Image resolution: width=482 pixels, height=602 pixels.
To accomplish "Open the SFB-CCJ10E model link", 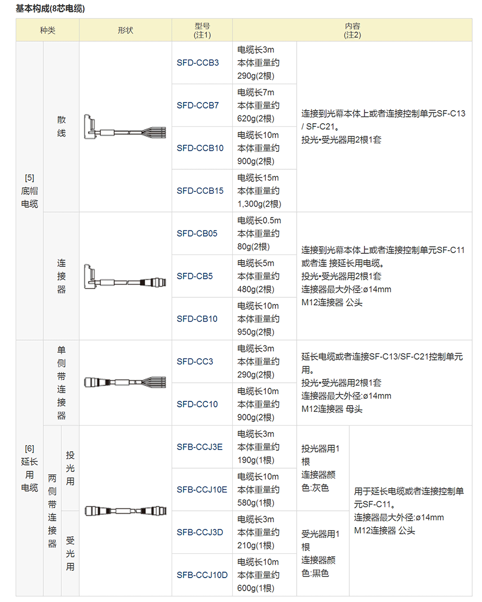I will [201, 490].
